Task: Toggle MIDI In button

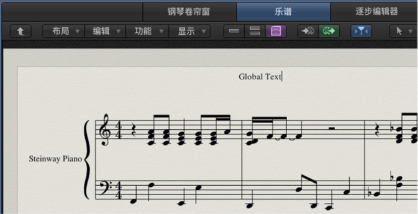Action: tap(308, 31)
